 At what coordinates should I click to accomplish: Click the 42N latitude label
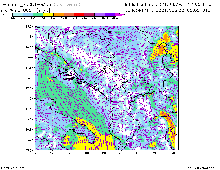tap(31, 99)
